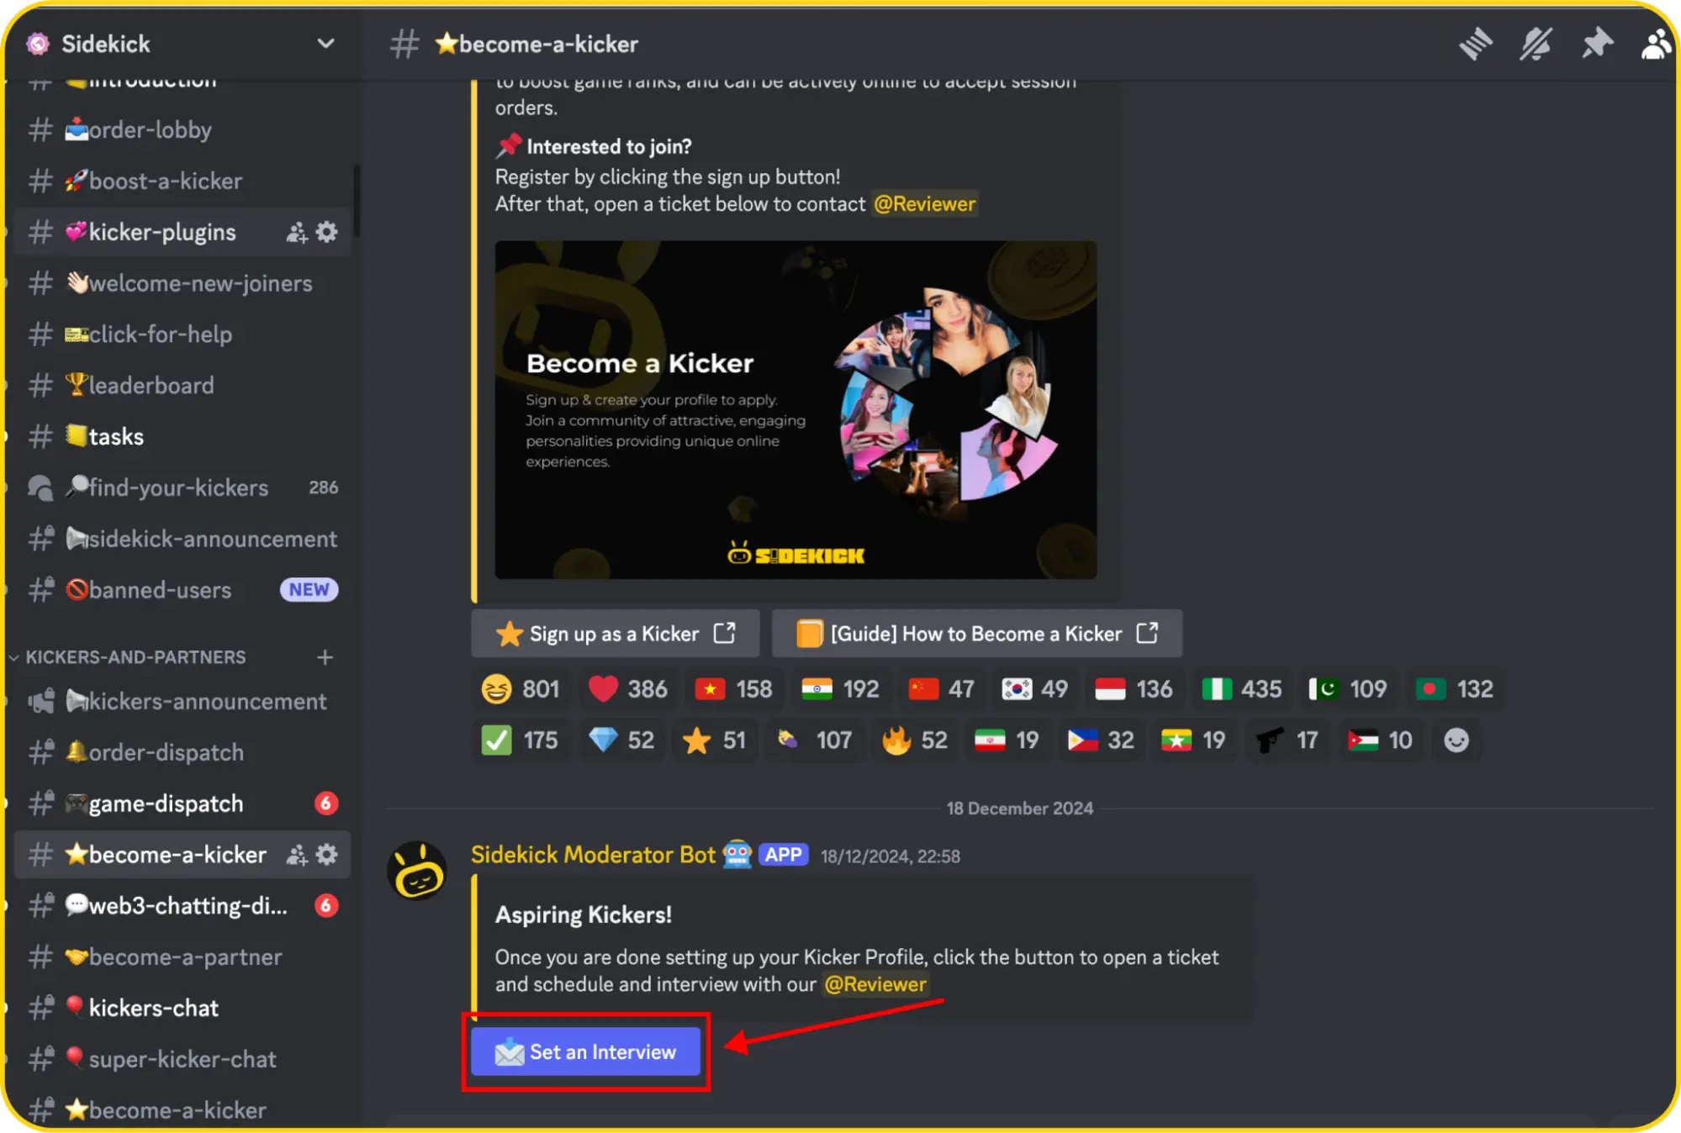Open Sidekick Moderator Bot avatar
This screenshot has height=1133, width=1681.
tap(417, 871)
